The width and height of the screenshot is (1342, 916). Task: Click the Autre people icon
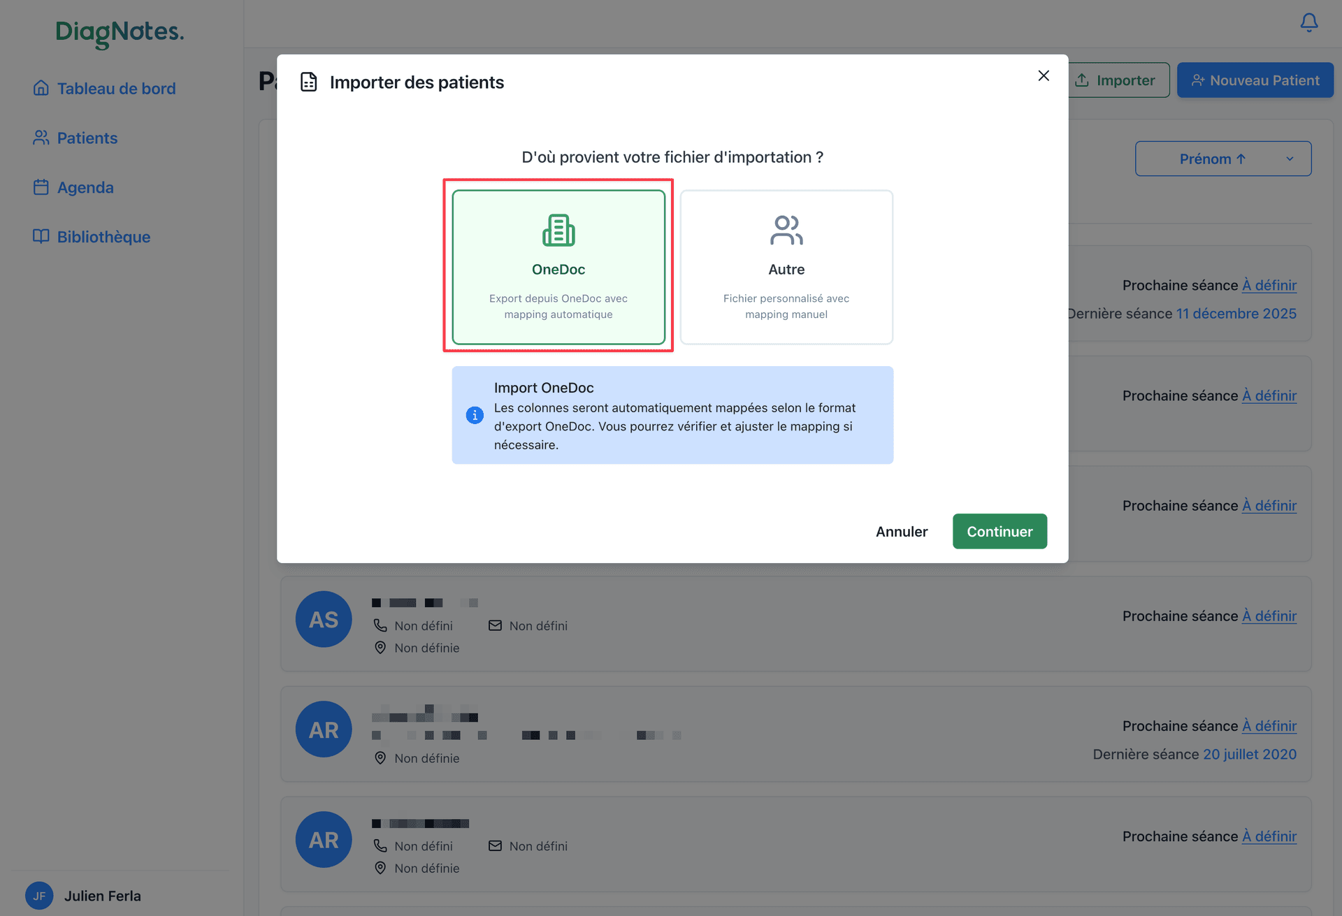(786, 229)
